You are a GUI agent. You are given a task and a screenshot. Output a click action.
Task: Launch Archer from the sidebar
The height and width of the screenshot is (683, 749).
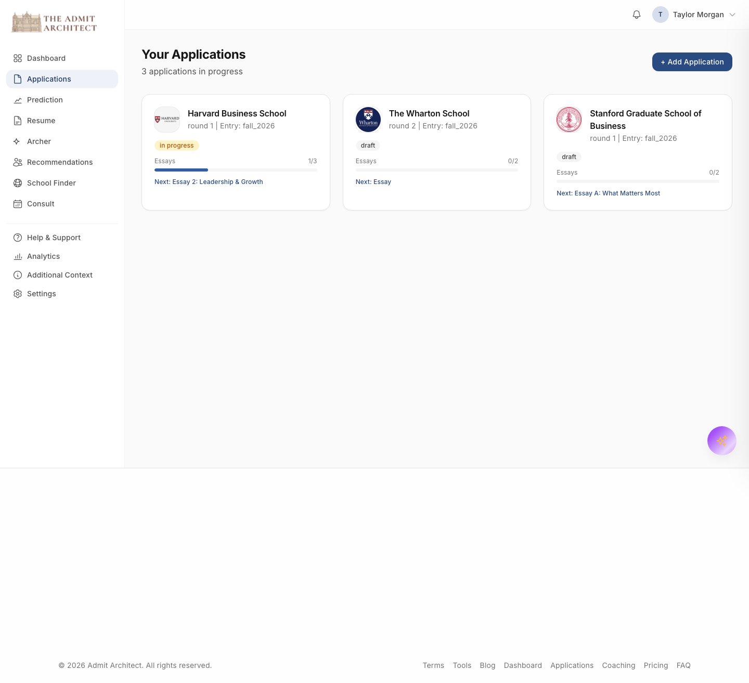(38, 141)
